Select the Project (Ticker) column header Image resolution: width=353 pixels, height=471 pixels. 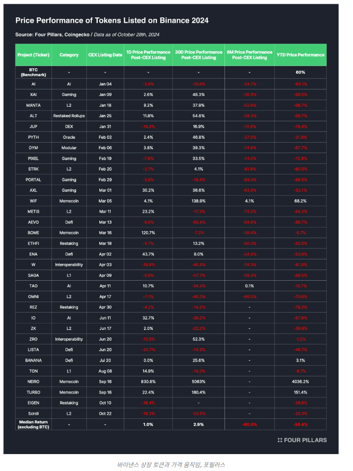point(33,55)
